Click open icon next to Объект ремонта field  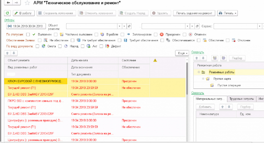click(x=129, y=26)
